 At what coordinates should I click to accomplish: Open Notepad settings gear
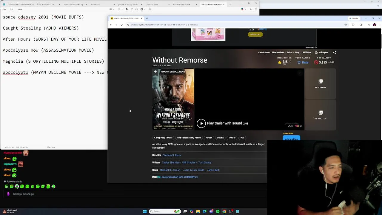[256, 10]
